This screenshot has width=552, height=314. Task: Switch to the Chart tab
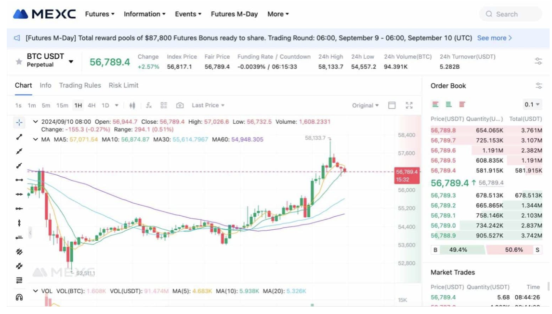[23, 86]
